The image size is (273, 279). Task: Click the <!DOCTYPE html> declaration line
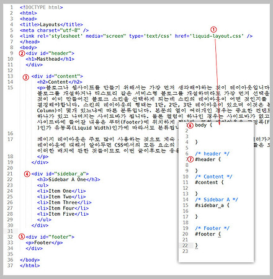pyautogui.click(x=41, y=7)
